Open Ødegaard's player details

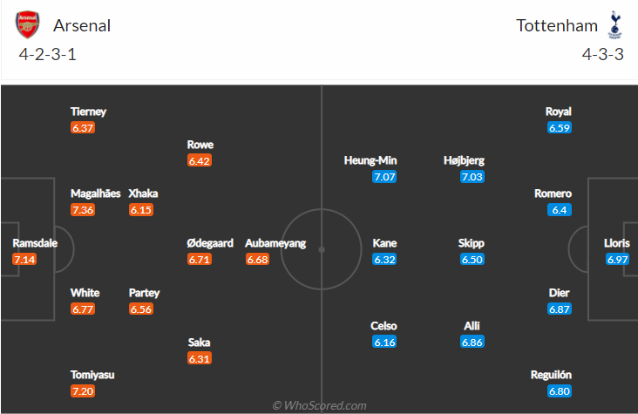(x=210, y=243)
